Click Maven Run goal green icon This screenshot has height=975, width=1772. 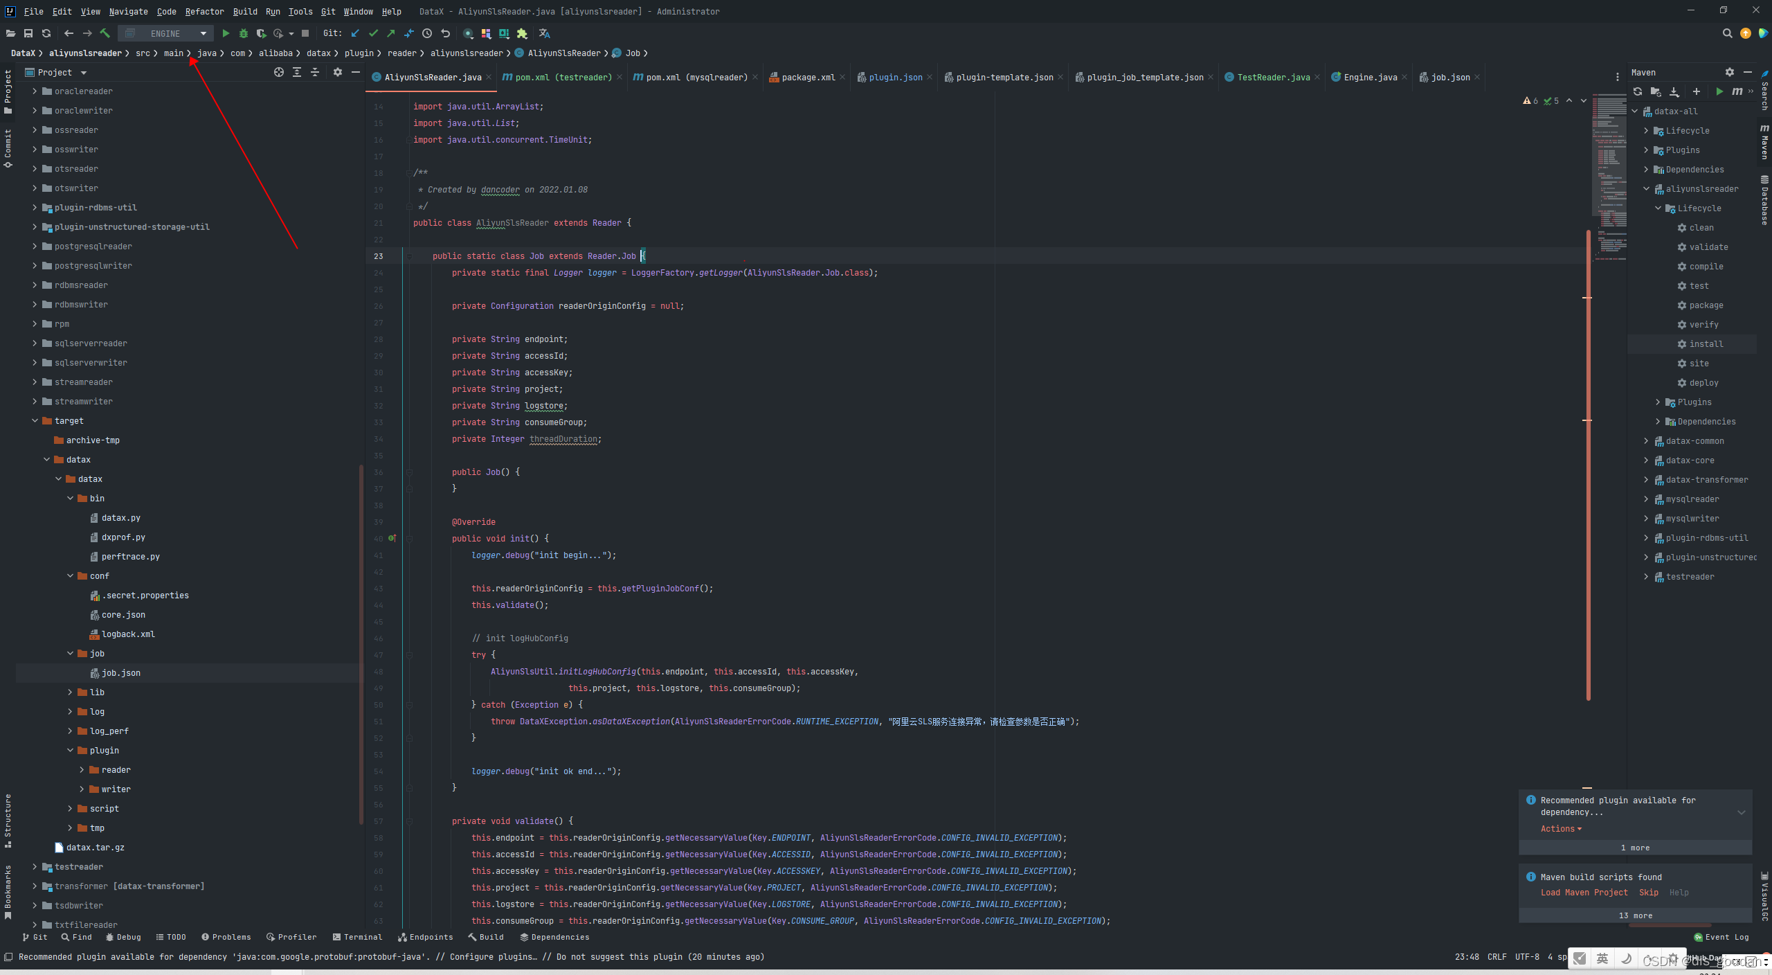[x=1719, y=91]
